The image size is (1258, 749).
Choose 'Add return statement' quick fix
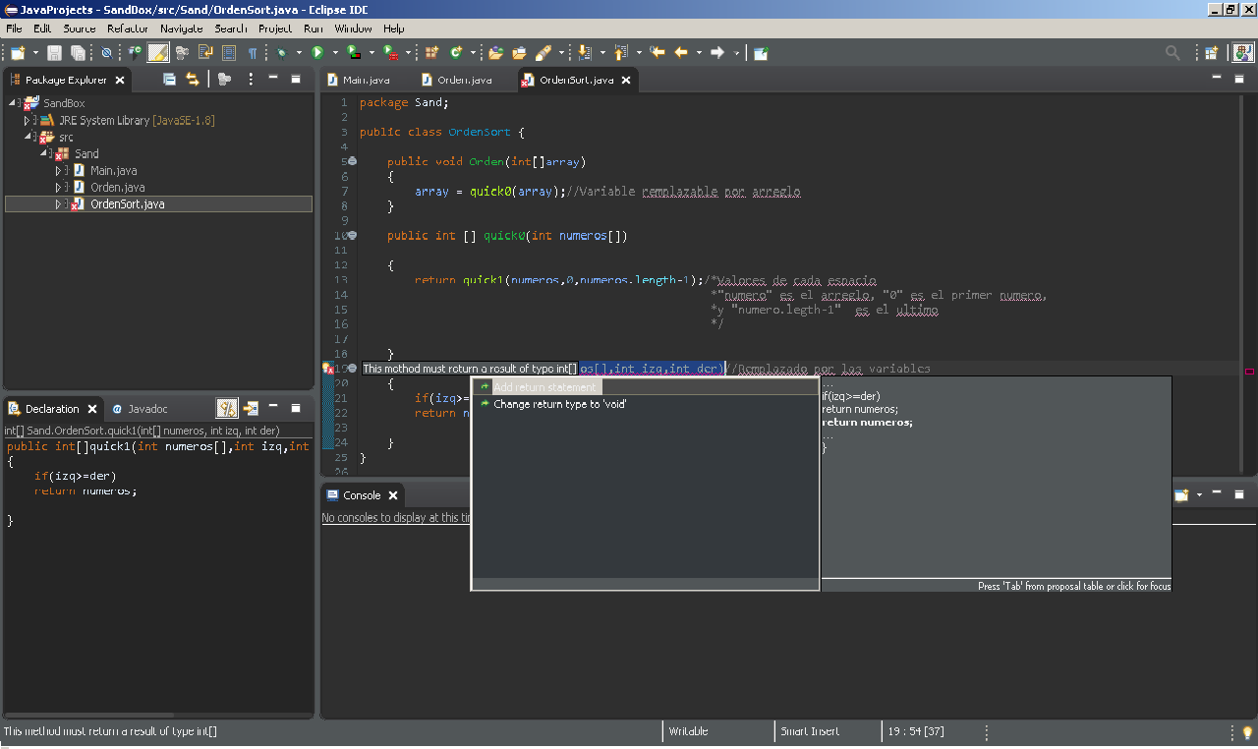click(x=645, y=387)
